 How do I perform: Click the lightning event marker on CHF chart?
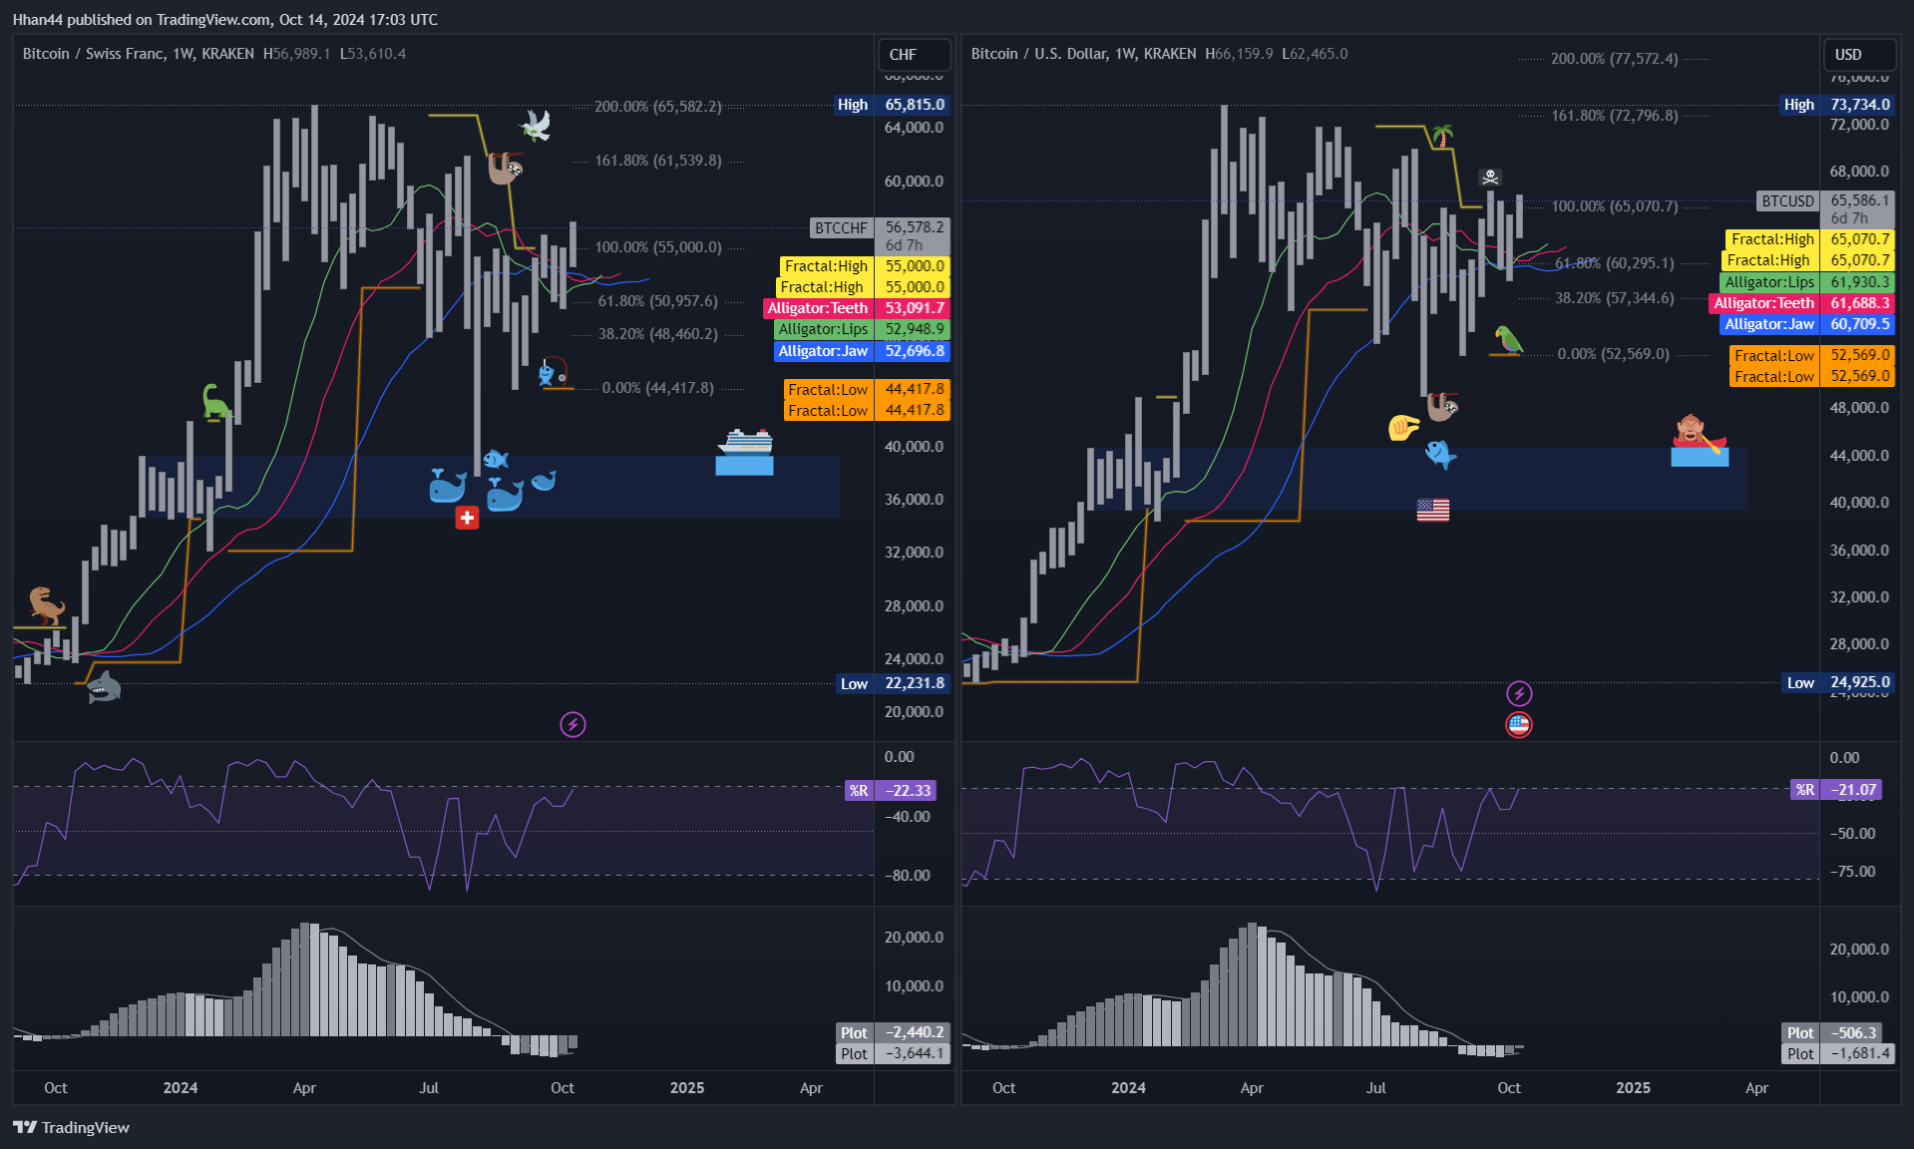tap(573, 724)
